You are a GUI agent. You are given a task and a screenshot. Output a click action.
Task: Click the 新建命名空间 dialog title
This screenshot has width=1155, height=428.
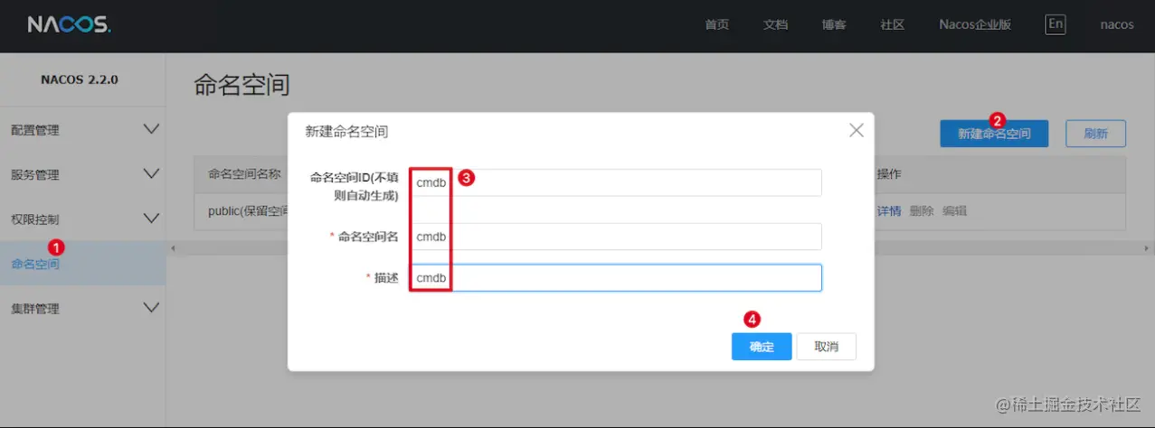point(346,132)
